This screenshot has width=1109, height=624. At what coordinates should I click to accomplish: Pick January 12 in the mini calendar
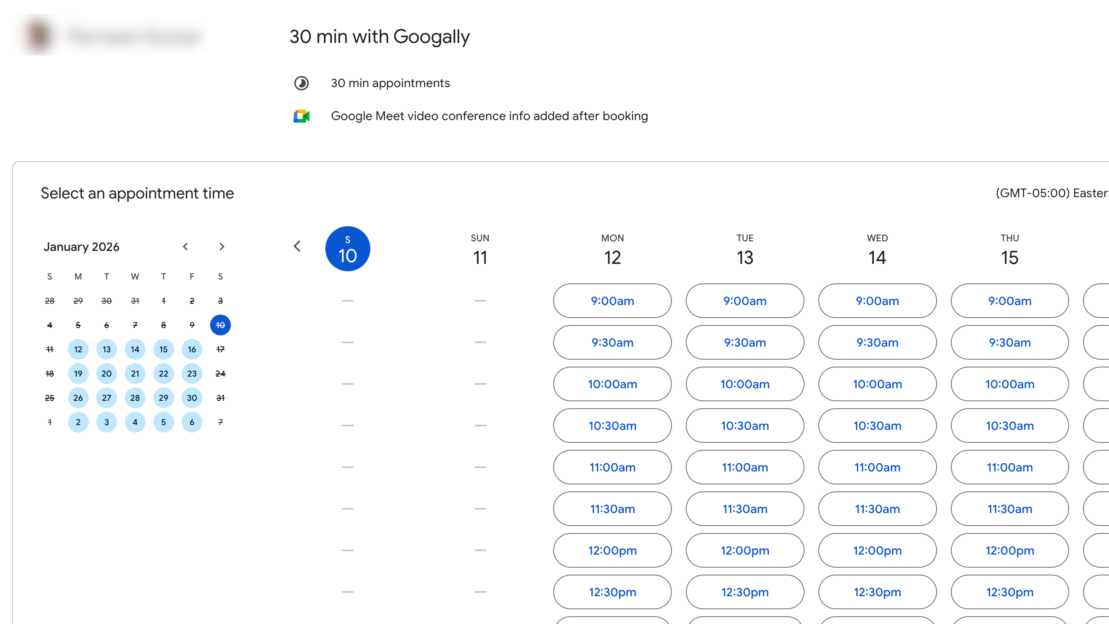coord(78,349)
